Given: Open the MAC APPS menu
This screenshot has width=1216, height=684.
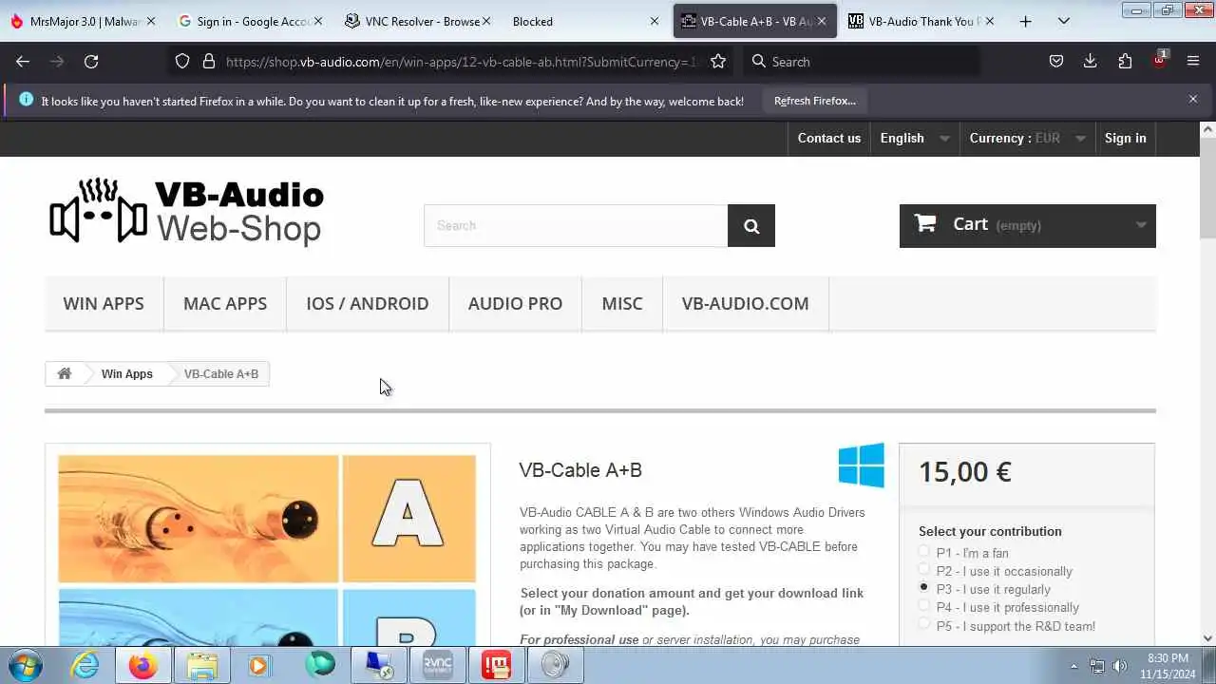Looking at the screenshot, I should tap(225, 304).
